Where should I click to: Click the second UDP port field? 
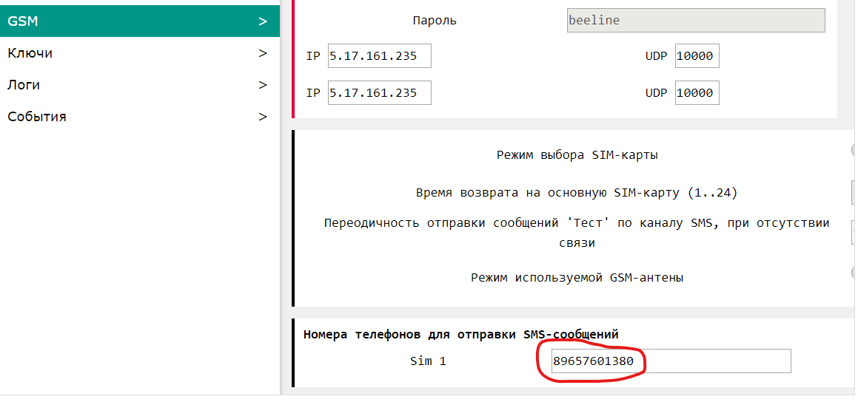tap(697, 93)
